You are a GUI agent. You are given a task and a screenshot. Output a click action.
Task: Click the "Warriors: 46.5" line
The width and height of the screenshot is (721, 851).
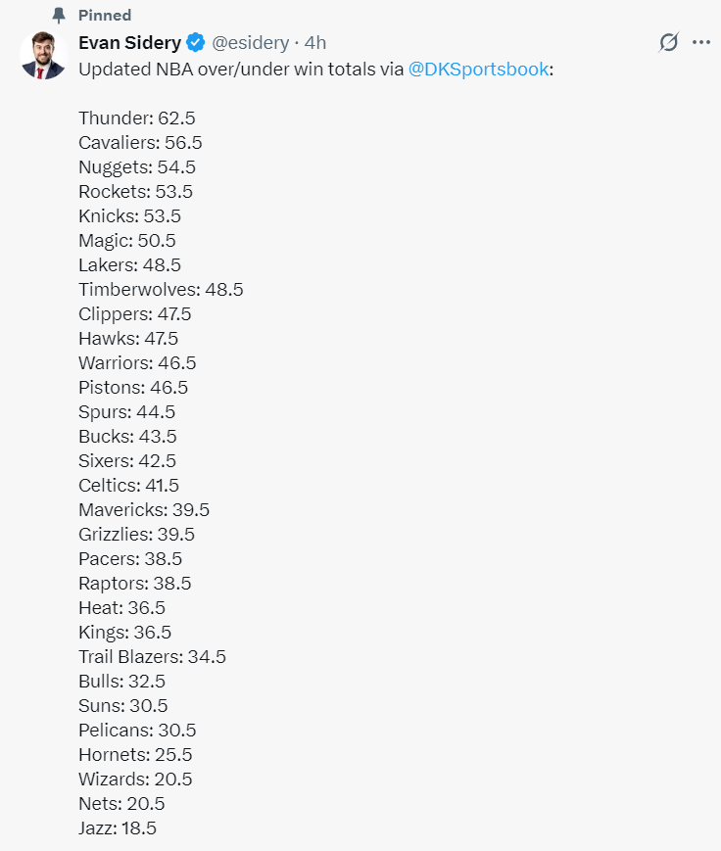137,362
